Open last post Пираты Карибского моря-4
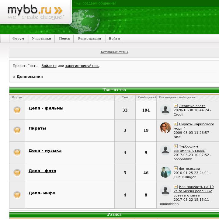The height and width of the screenshot is (219, 219). pos(194,126)
